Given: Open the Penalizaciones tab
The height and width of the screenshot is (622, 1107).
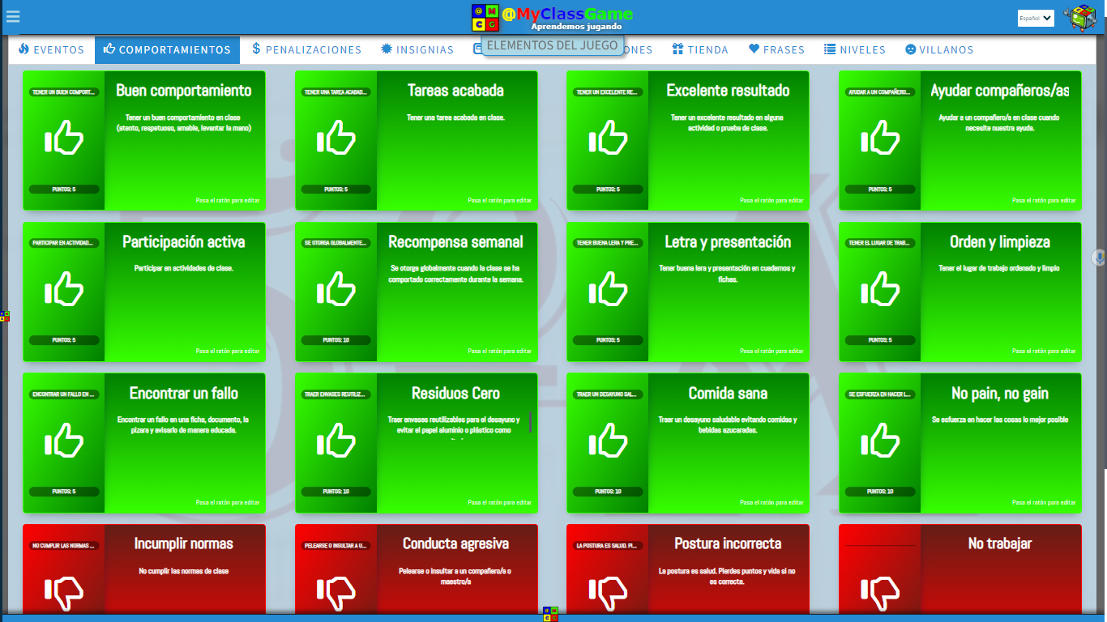Looking at the screenshot, I should pos(307,49).
